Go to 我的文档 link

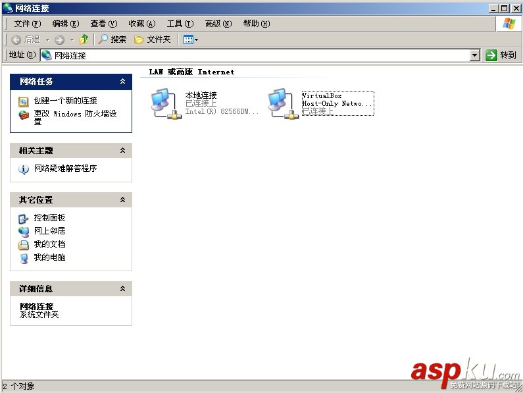point(49,244)
